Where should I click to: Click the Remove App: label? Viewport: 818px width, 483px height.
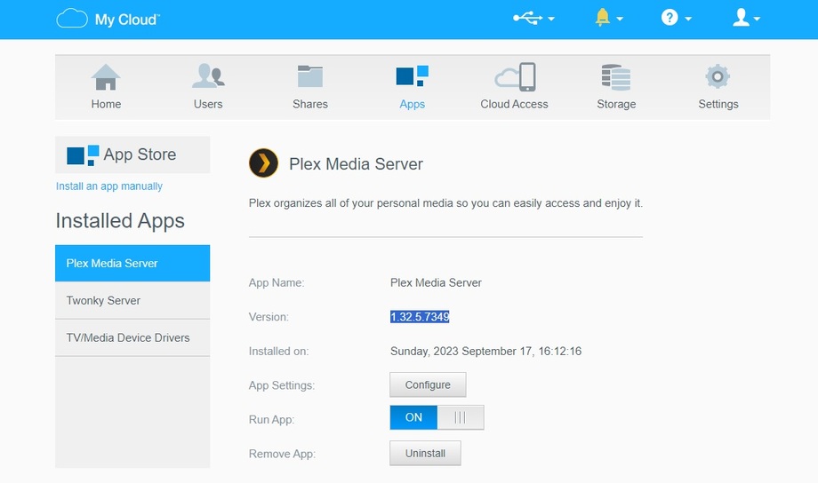282,454
